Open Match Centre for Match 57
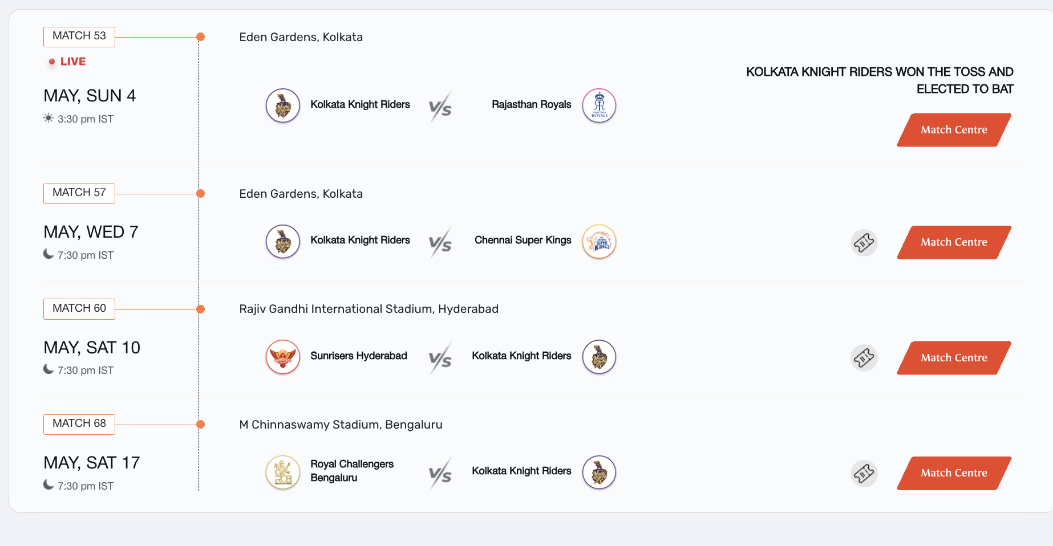1053x546 pixels. coord(954,242)
